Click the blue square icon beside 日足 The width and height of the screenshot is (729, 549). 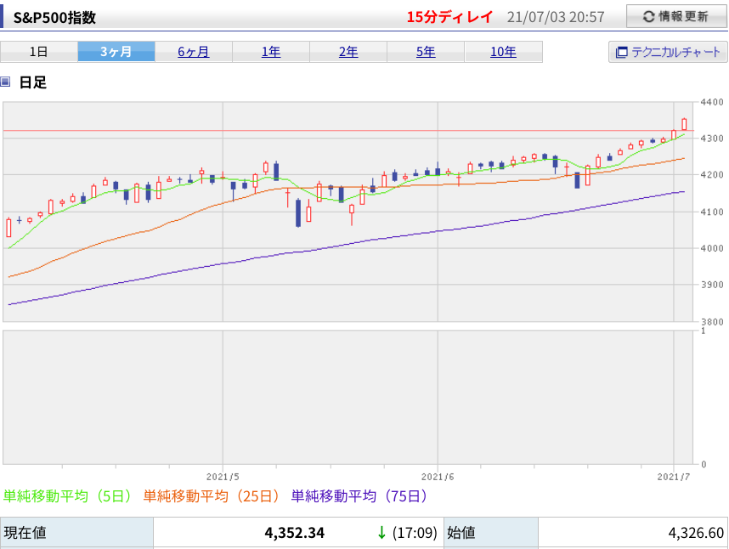(x=5, y=82)
